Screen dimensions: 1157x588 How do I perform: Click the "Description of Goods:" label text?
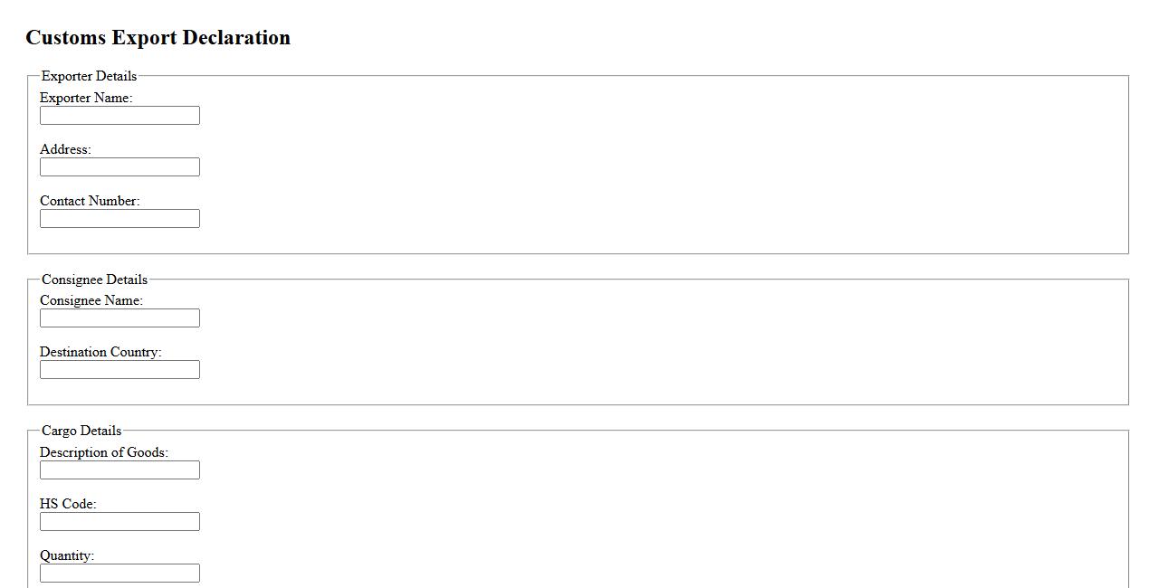point(104,452)
